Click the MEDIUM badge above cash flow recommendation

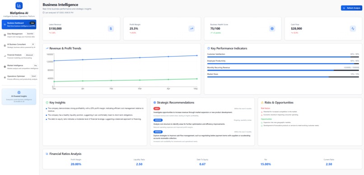click(158, 132)
